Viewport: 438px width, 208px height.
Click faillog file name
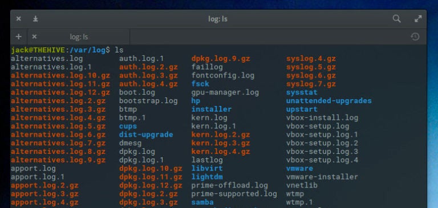coord(207,67)
